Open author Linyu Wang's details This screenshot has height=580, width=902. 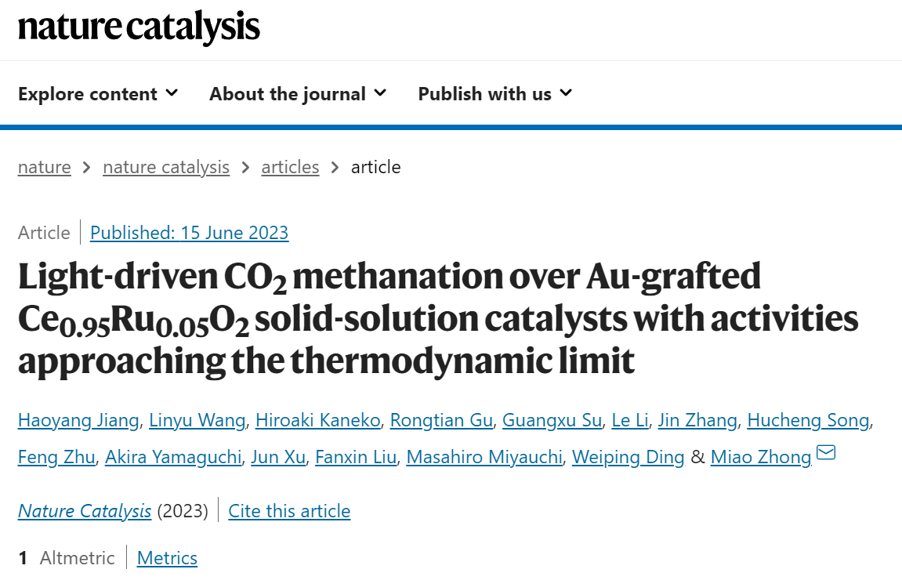197,420
